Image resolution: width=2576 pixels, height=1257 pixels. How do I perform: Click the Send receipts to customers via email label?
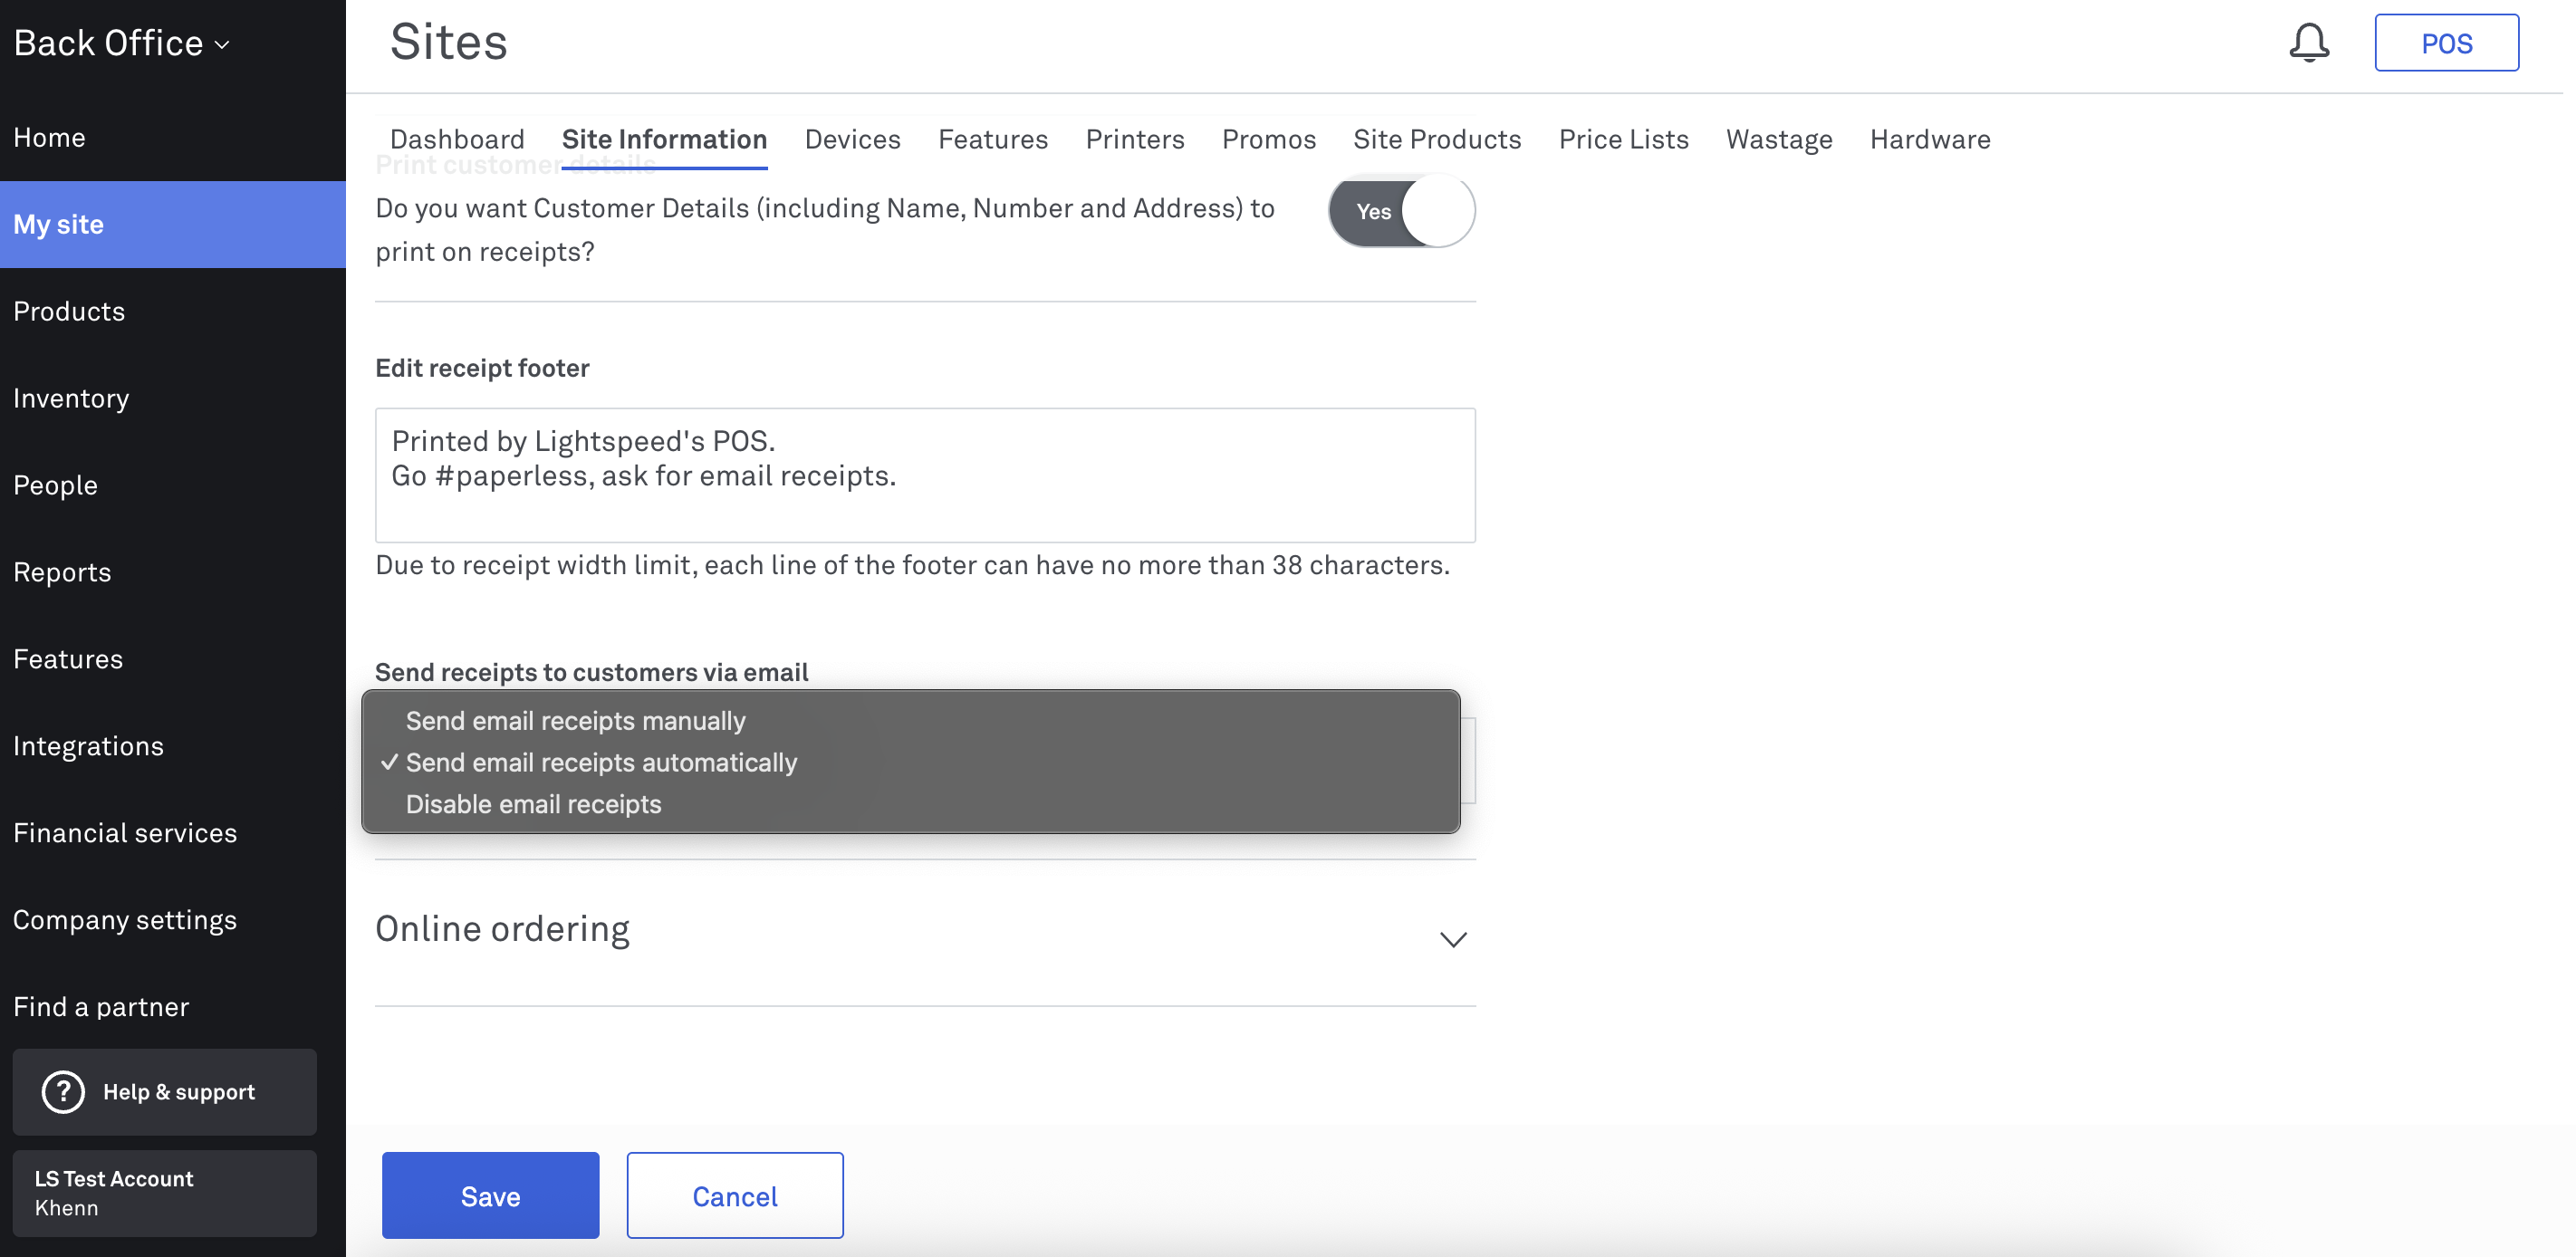591,672
